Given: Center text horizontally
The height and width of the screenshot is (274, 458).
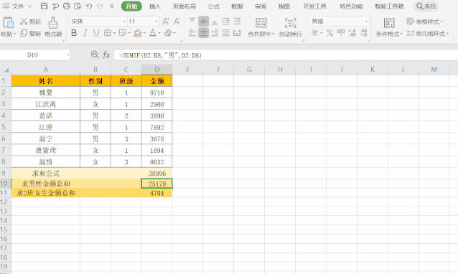Looking at the screenshot, I should pos(203,33).
